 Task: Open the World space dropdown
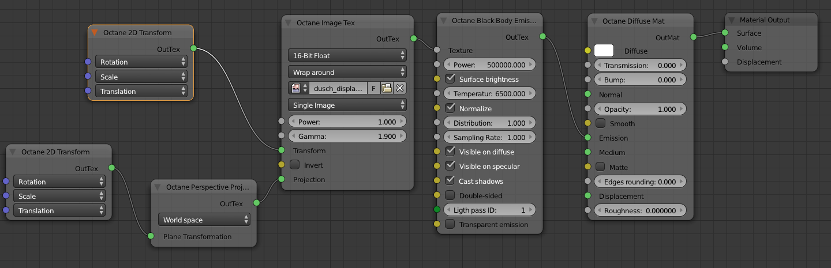[204, 220]
